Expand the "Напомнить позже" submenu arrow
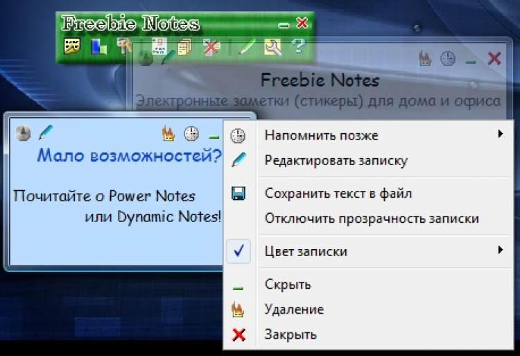The image size is (520, 356). pos(500,135)
